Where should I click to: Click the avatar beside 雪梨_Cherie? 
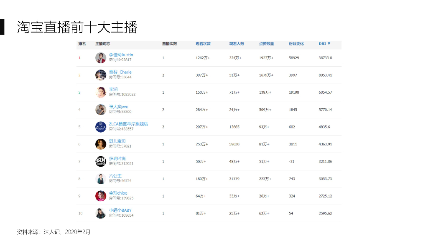tap(101, 75)
